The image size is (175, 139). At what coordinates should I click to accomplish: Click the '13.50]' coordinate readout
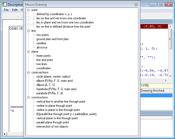[x=144, y=85]
